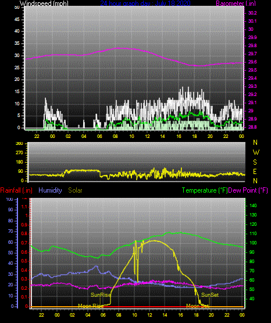271x323 pixels.
Task: Click the 'Moon Set' marker label
Action: (197, 306)
